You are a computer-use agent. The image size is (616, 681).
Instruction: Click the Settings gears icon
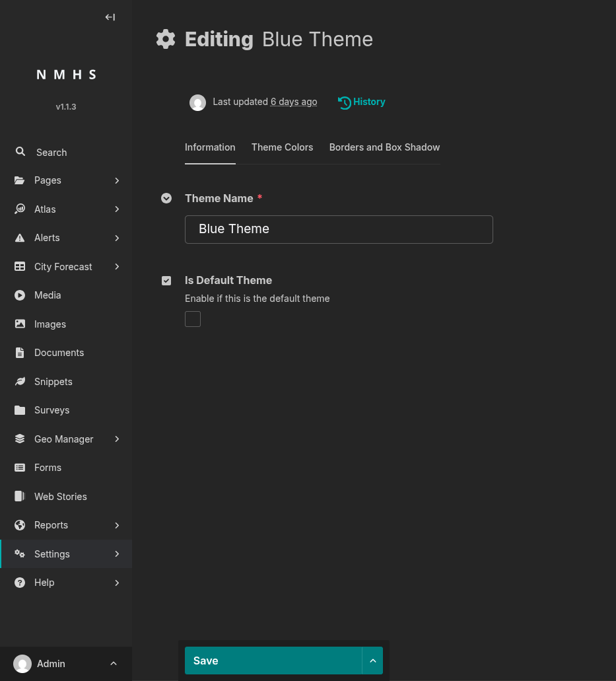20,554
